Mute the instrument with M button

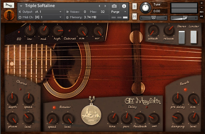pos(134,16)
